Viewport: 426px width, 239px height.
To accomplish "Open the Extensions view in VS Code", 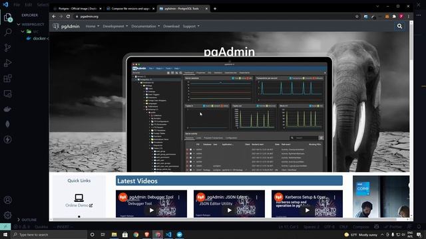I will tap(7, 78).
